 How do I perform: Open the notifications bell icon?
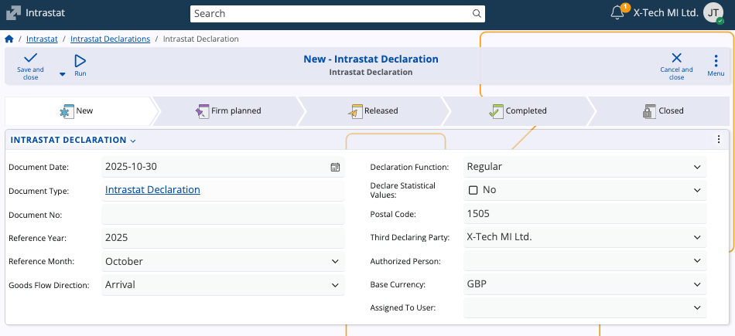click(x=617, y=13)
